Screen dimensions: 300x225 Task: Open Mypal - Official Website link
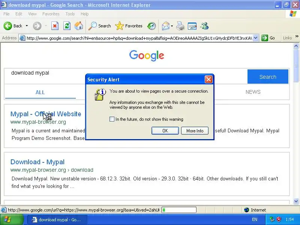(46, 114)
